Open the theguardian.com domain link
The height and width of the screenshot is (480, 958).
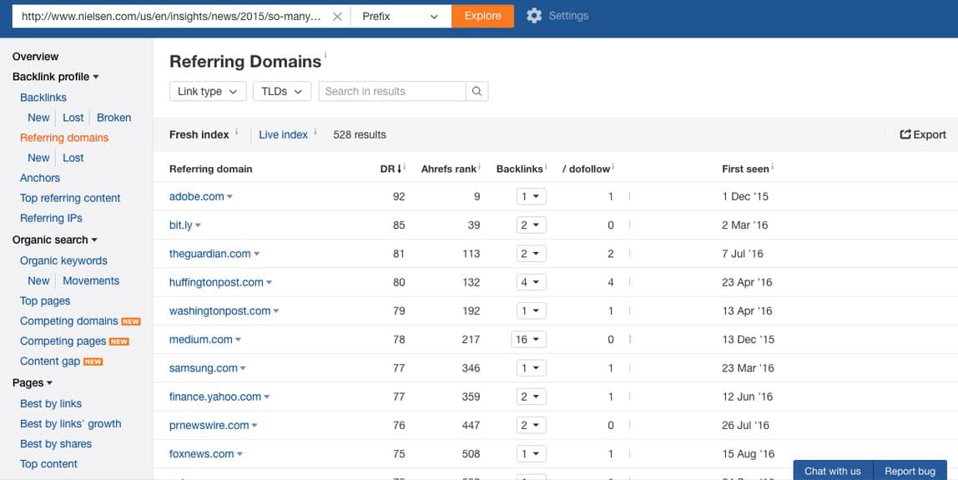[209, 254]
